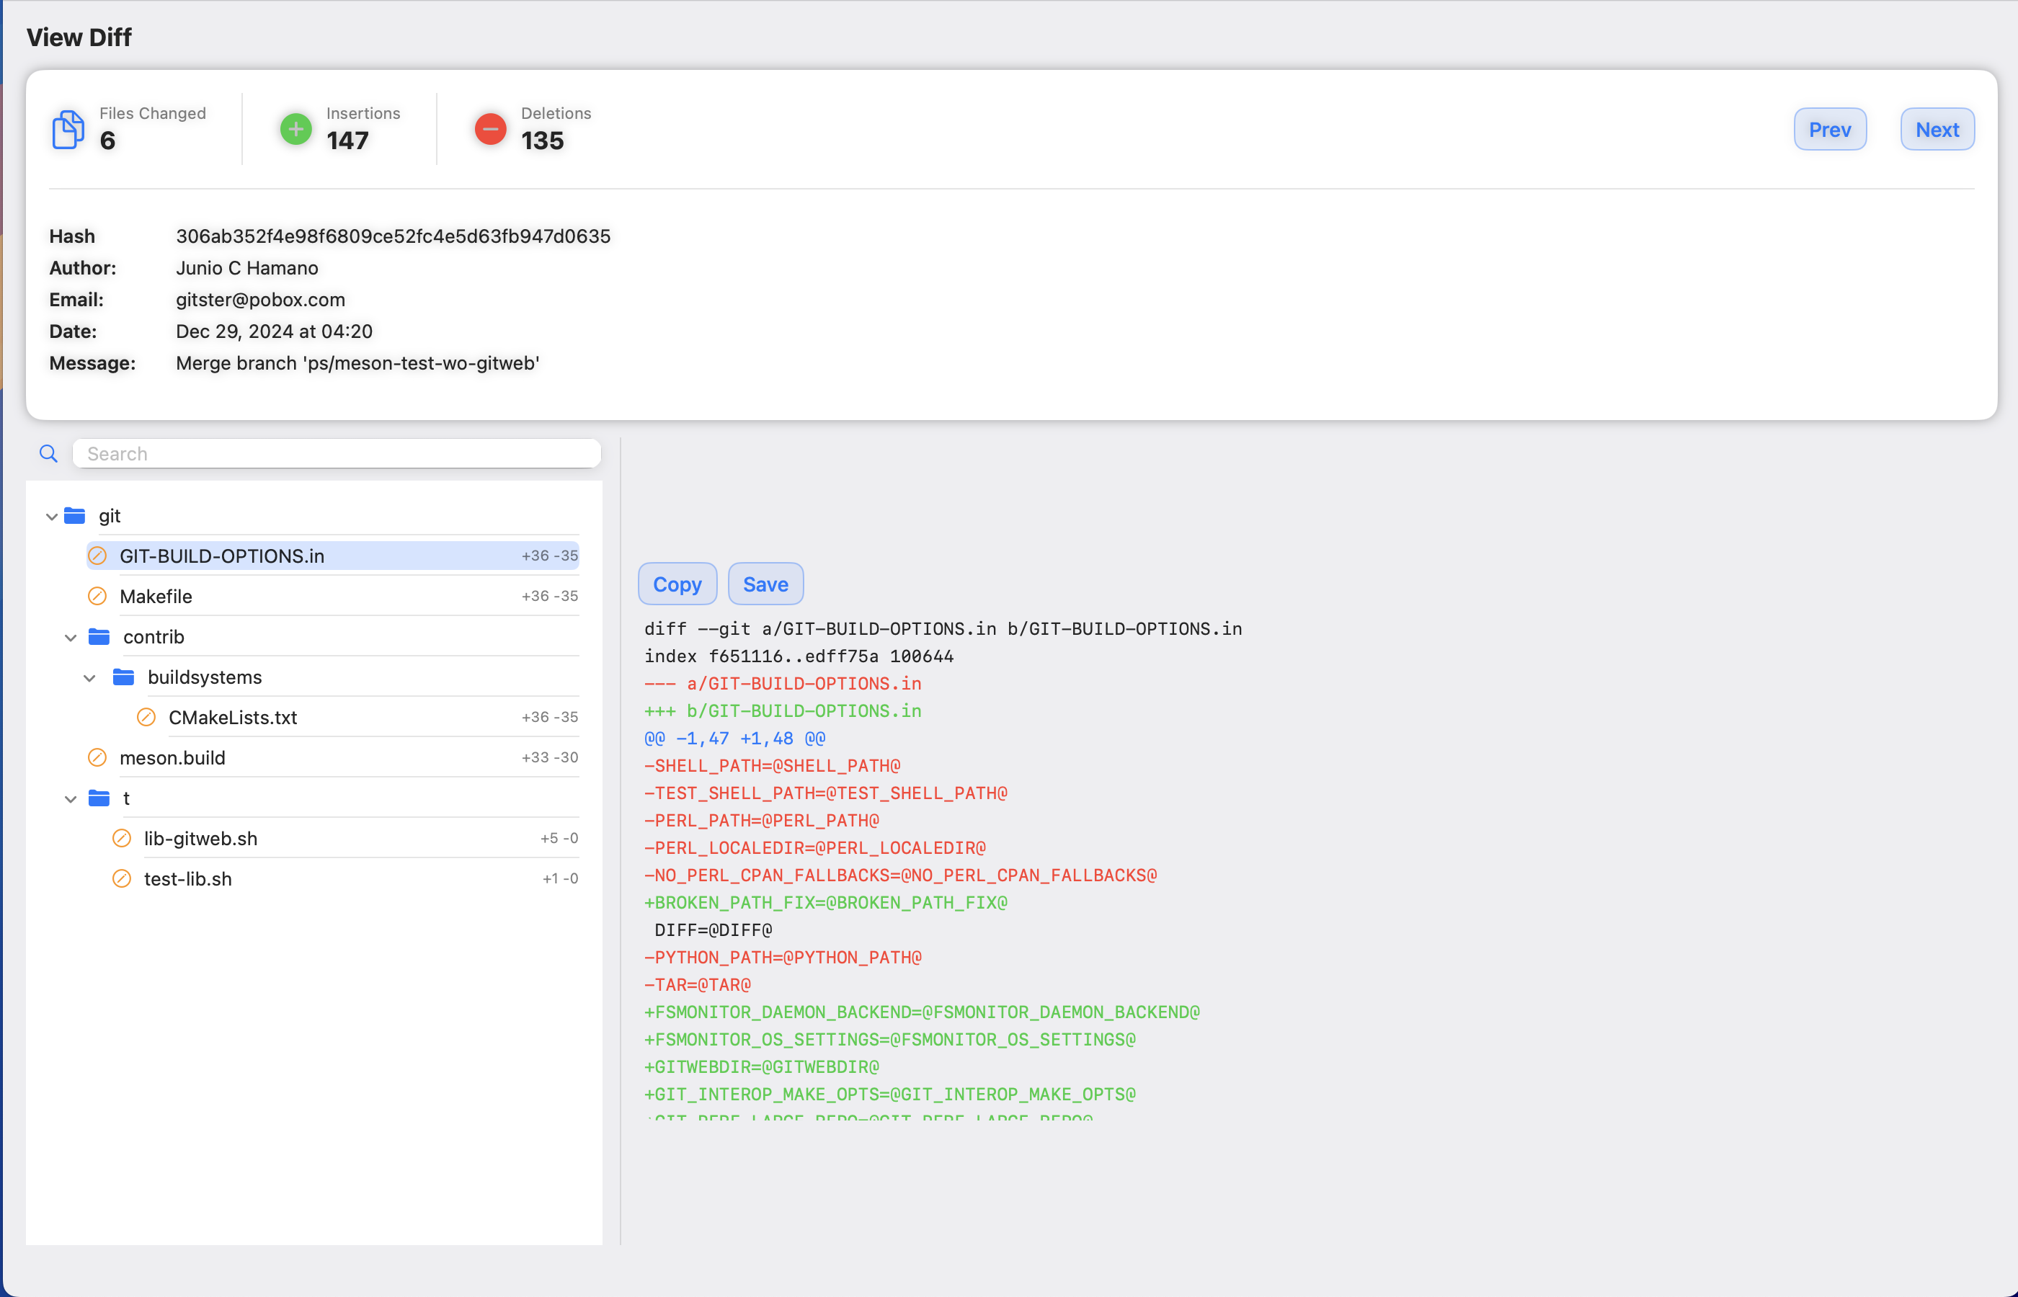The width and height of the screenshot is (2018, 1297).
Task: Click the modified status icon beside lib-gitweb.sh
Action: (121, 838)
